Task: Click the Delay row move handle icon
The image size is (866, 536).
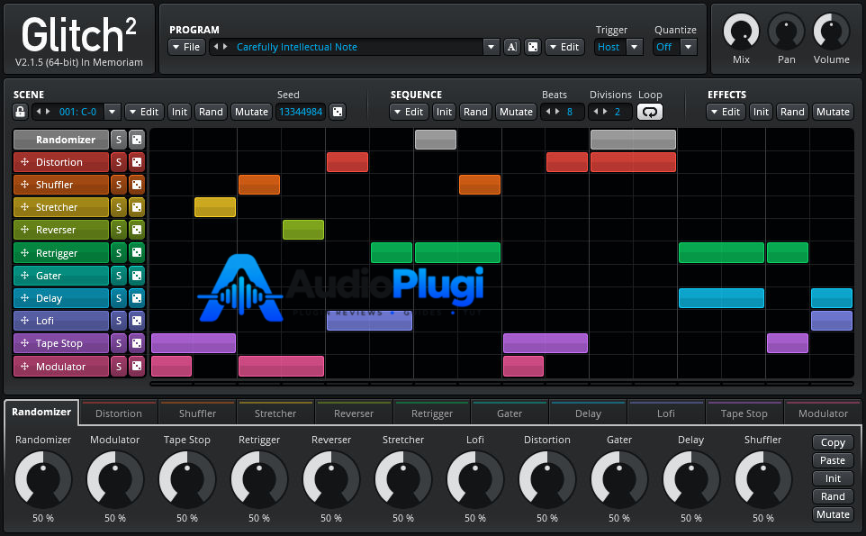Action: (x=25, y=298)
